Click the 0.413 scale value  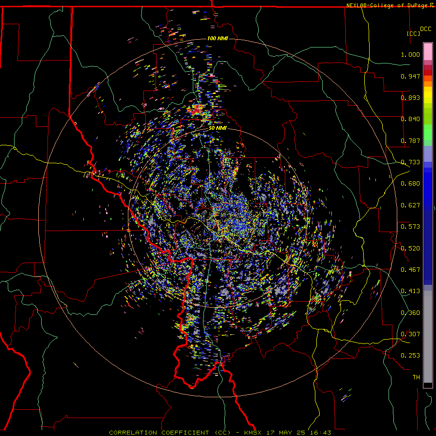pyautogui.click(x=410, y=291)
